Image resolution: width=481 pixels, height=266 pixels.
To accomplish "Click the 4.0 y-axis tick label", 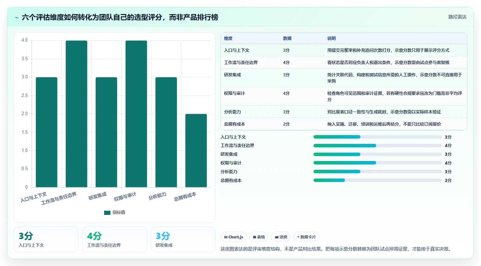I will tap(25, 40).
